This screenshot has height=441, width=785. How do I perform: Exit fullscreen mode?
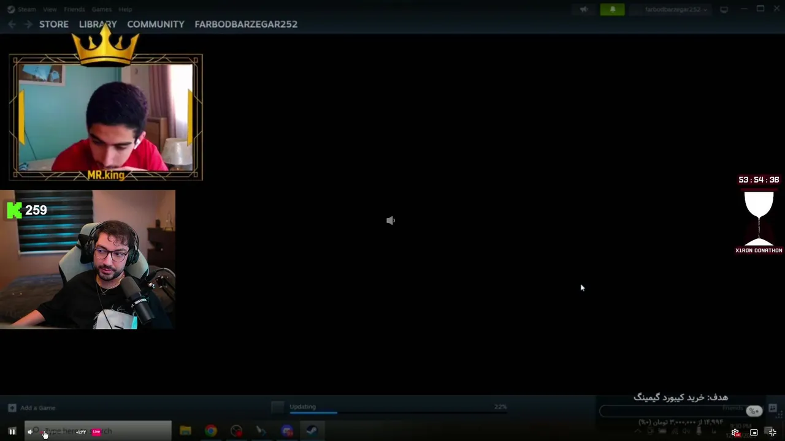pyautogui.click(x=772, y=432)
